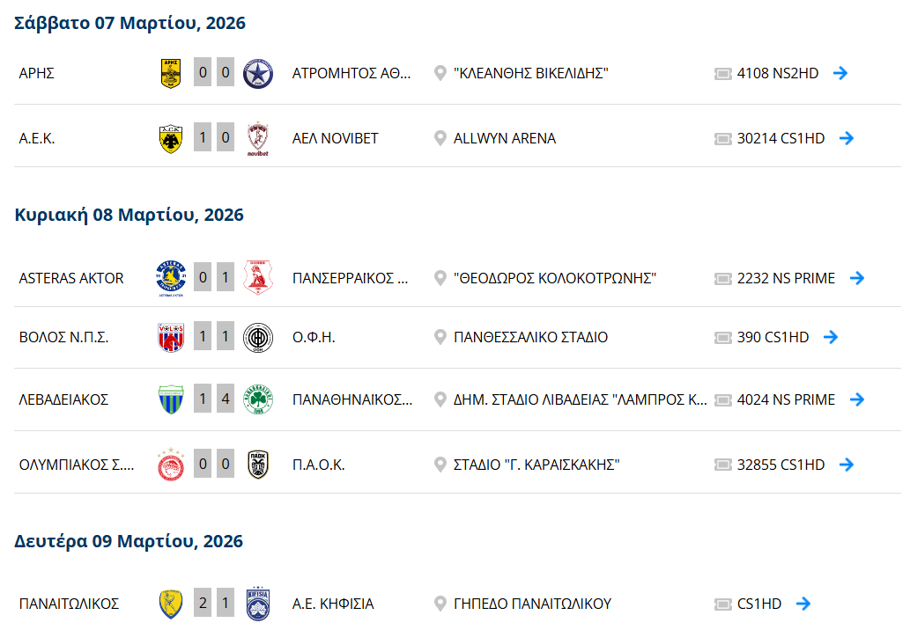The width and height of the screenshot is (910, 630).
Task: Open match details arrow for ΑΡΗΣ game
Action: (x=840, y=73)
